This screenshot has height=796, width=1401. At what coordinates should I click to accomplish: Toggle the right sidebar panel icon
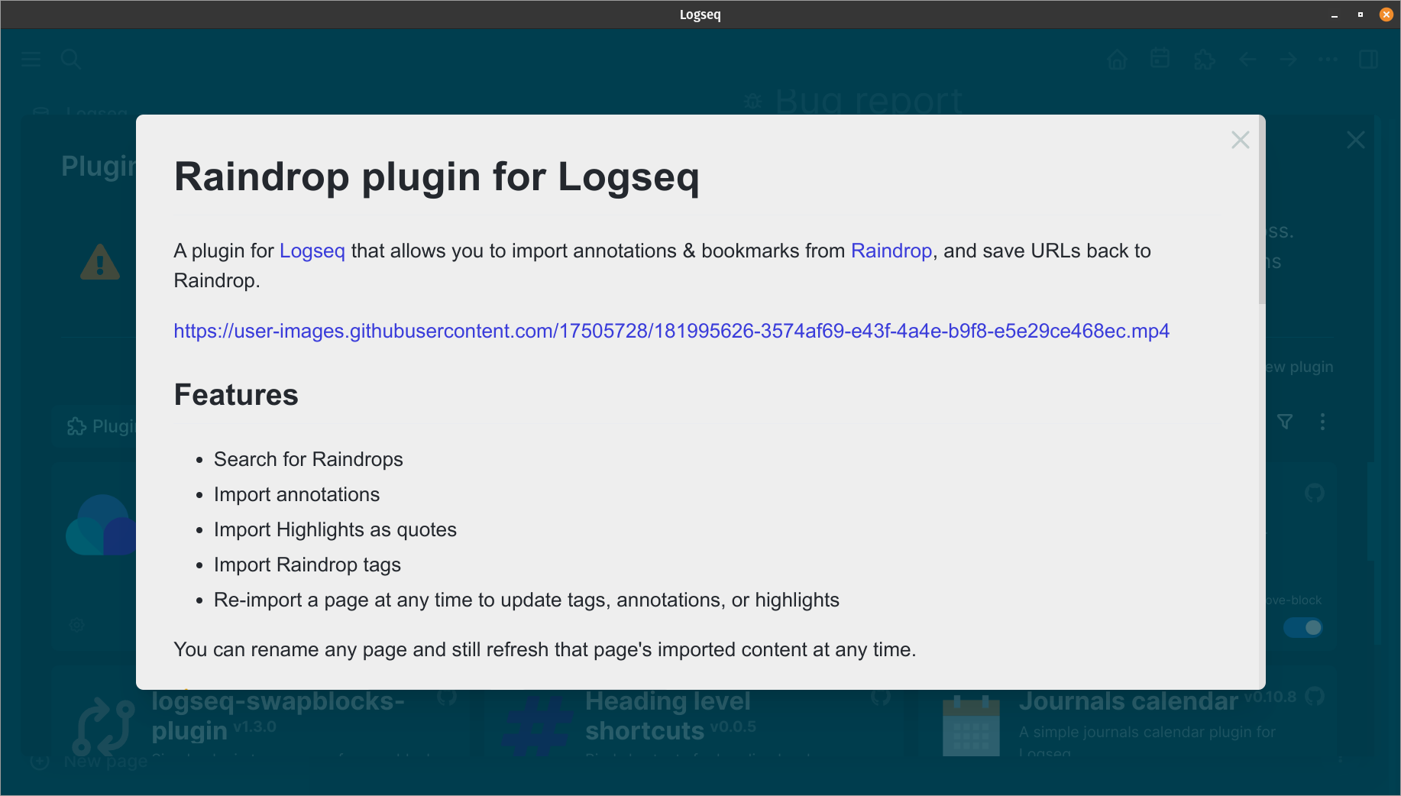1369,60
